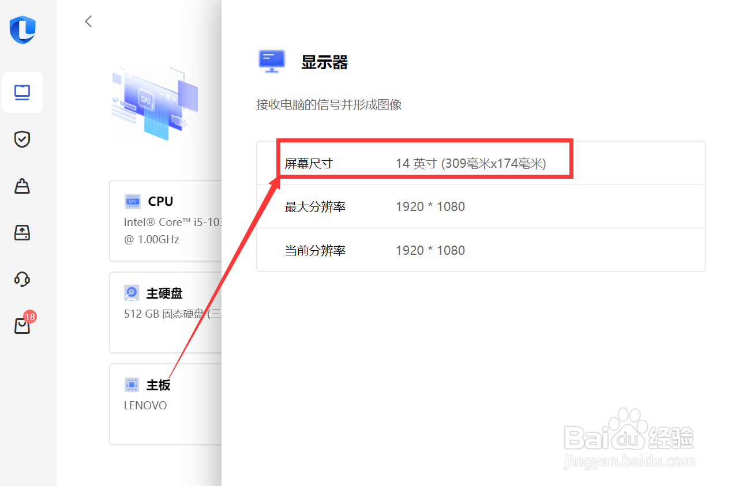The height and width of the screenshot is (486, 735).
Task: Click the Intel Core i5 text
Action: [173, 222]
